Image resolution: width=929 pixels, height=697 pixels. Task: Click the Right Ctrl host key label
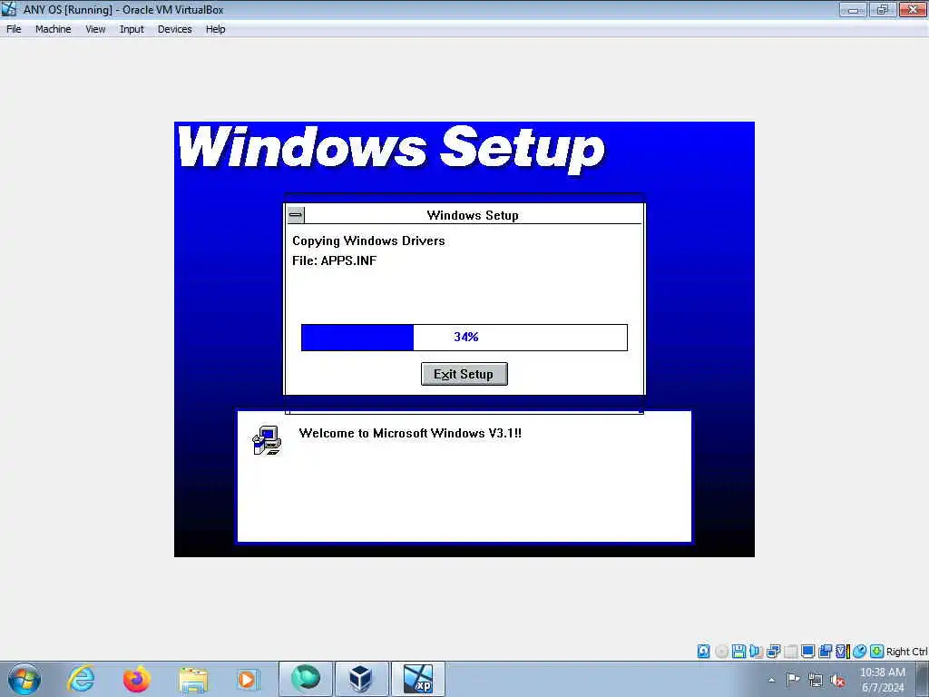click(x=906, y=652)
